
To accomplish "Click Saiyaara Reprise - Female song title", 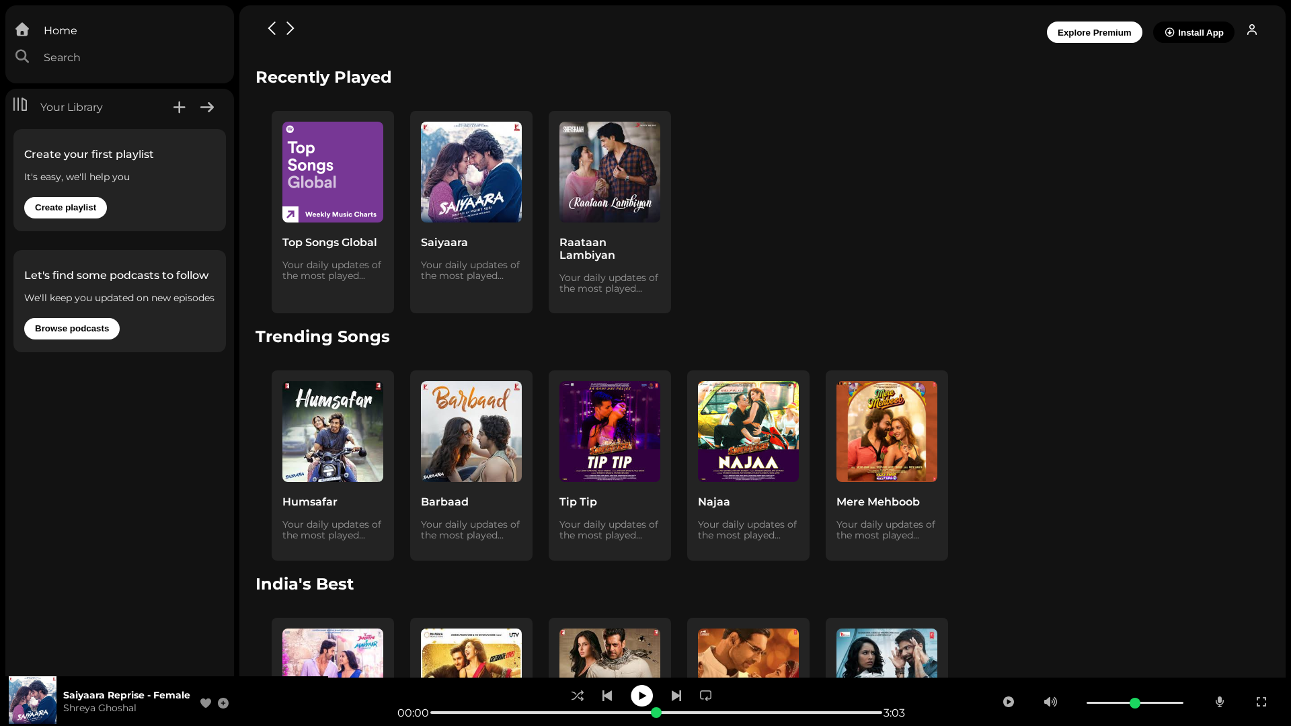I will click(x=126, y=695).
